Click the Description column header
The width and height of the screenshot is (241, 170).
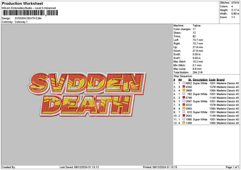200,80
